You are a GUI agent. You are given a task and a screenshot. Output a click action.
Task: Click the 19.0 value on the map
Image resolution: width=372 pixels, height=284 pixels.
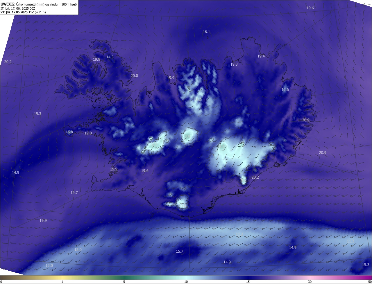click(88, 133)
